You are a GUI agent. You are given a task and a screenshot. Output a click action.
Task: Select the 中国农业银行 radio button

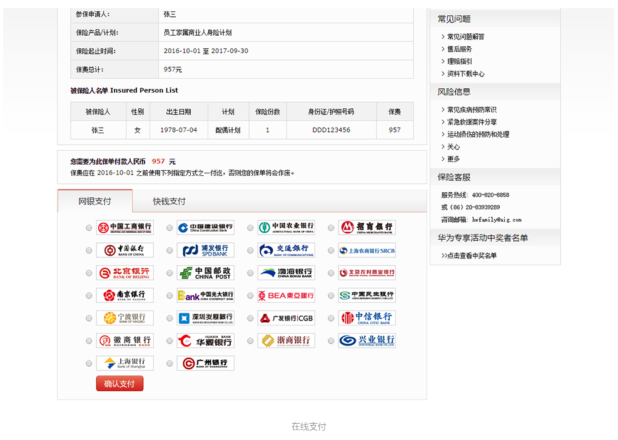[x=250, y=228]
